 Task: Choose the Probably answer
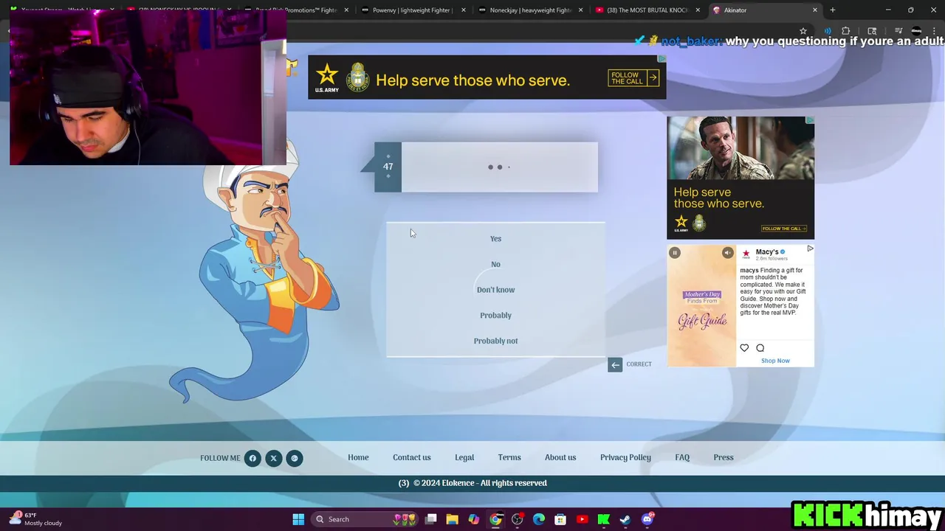[x=495, y=315]
